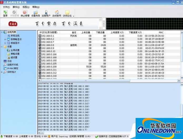Image resolution: width=183 pixels, height=139 pixels.
Task: Expand the 按策略显示 tree node
Action: pyautogui.click(x=5, y=39)
